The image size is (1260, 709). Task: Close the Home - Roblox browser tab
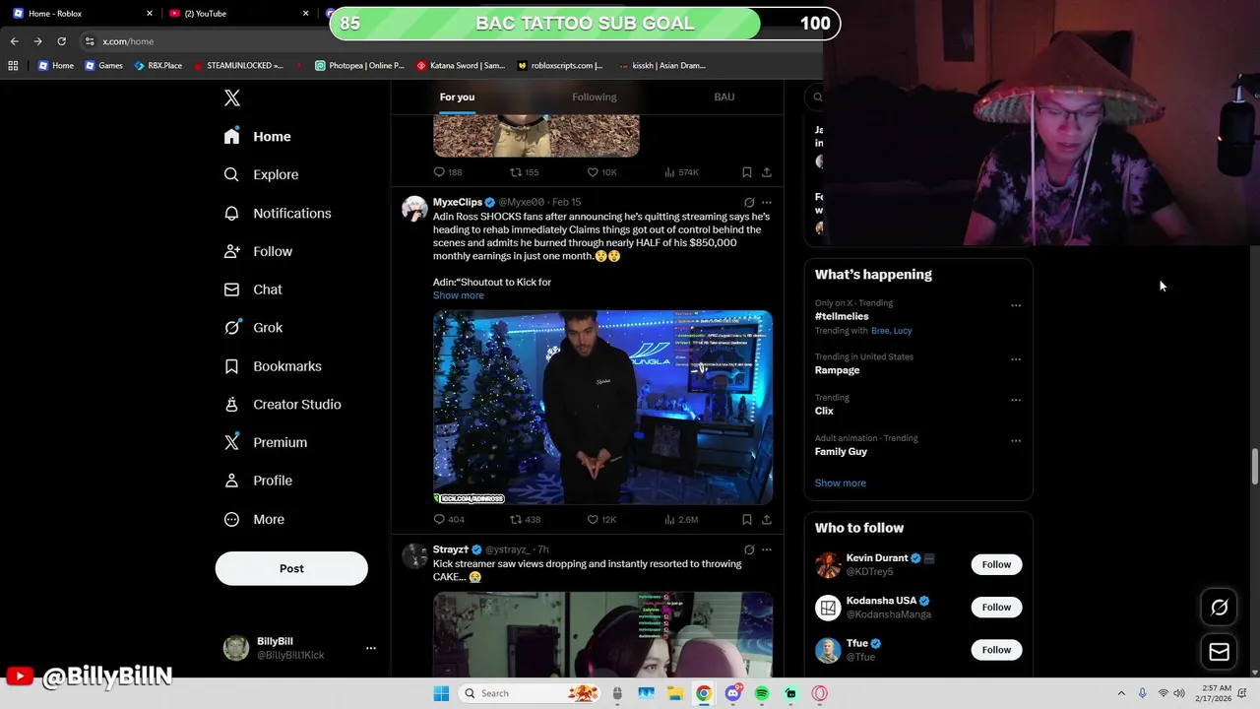click(150, 13)
